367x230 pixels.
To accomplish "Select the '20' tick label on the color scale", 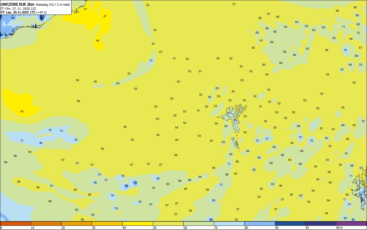I will click(63, 228).
